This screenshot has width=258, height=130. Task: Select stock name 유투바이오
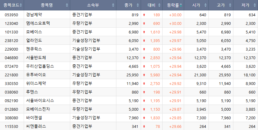36,75
